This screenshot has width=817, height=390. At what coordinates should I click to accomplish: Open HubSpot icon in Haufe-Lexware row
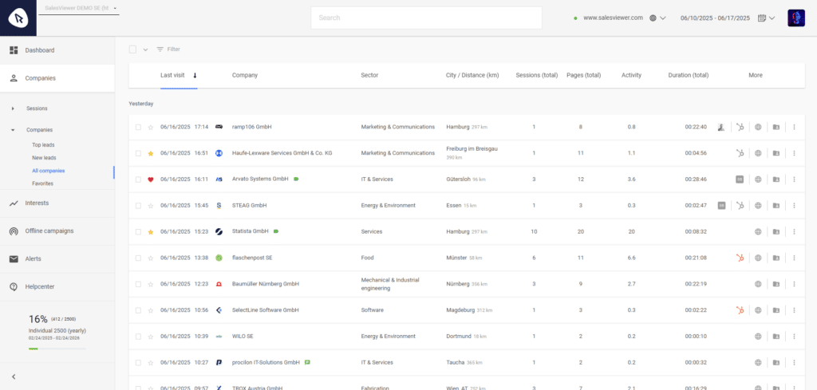(x=740, y=153)
